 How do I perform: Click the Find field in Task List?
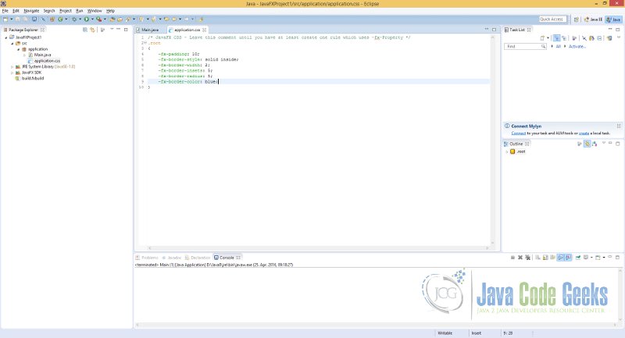click(525, 47)
